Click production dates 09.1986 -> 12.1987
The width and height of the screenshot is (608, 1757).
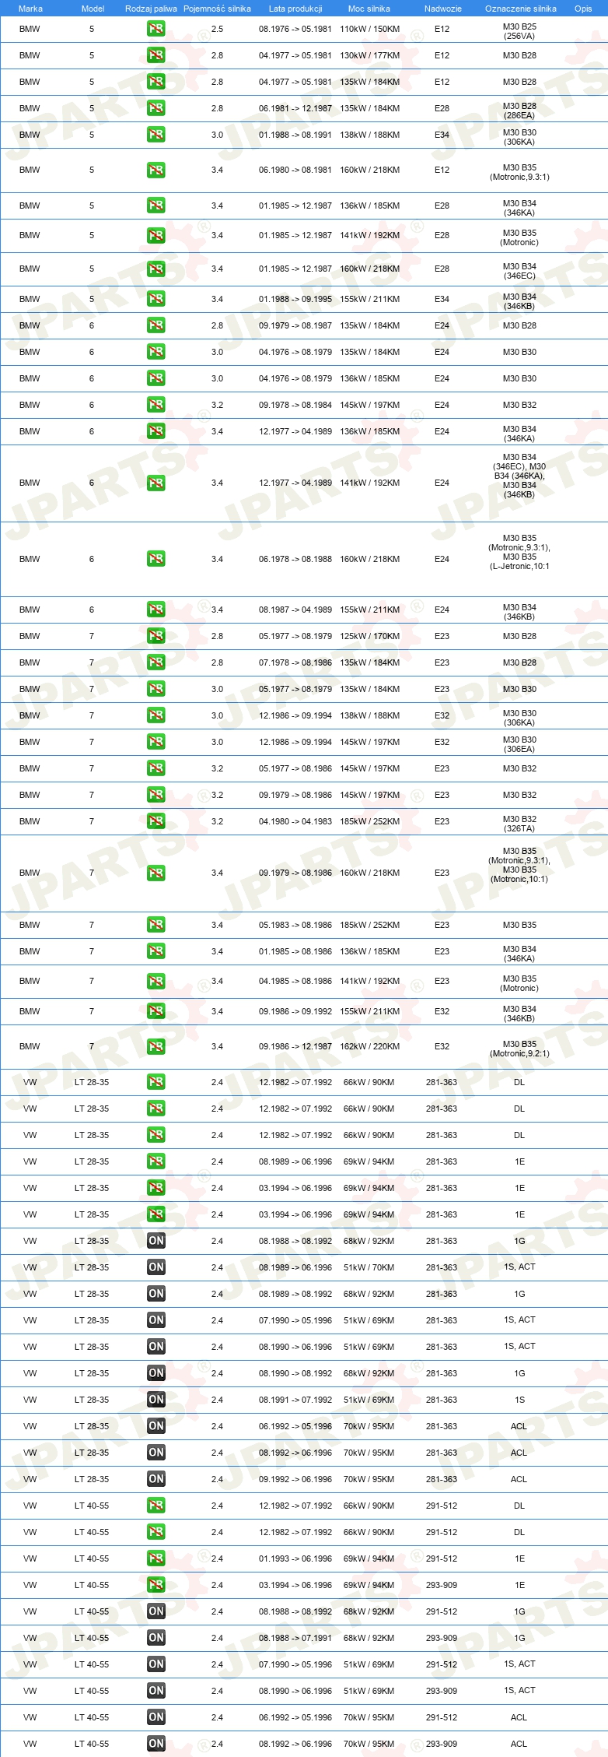[x=295, y=1046]
